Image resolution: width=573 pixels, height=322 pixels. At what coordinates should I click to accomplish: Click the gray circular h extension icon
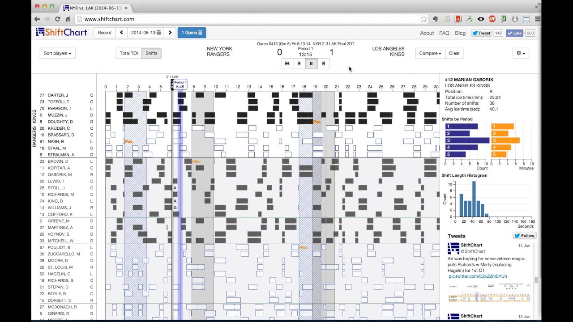click(515, 19)
